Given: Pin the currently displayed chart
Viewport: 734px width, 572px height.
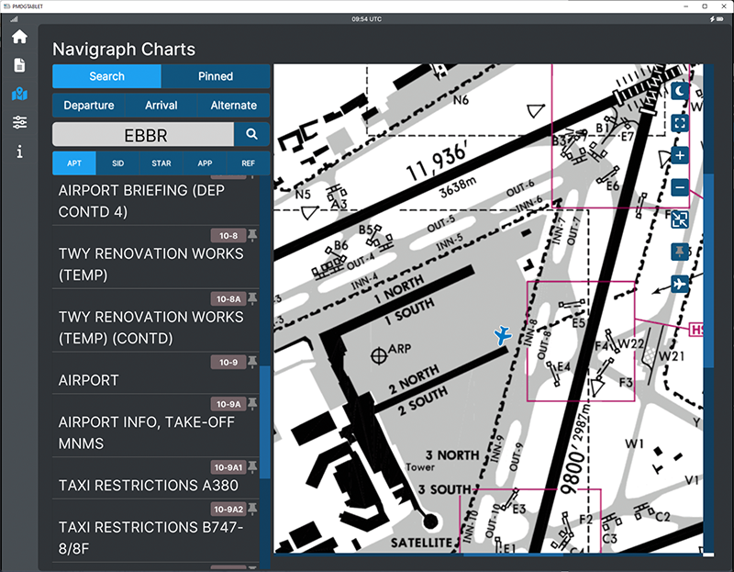Looking at the screenshot, I should click(x=680, y=251).
